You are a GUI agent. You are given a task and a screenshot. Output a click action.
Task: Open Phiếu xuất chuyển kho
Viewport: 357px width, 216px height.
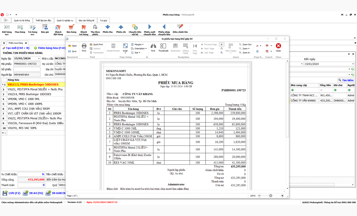[150, 30]
